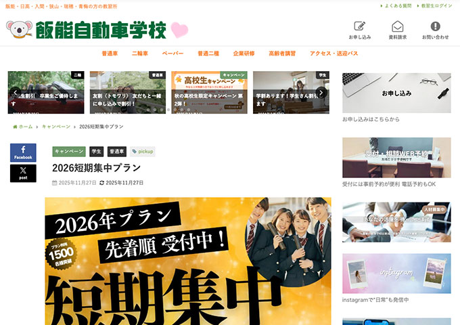This screenshot has height=325, width=460.
Task: Open the お申し込み pencil icon in header
Action: pos(359,26)
